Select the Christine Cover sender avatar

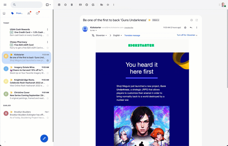tap(6, 94)
